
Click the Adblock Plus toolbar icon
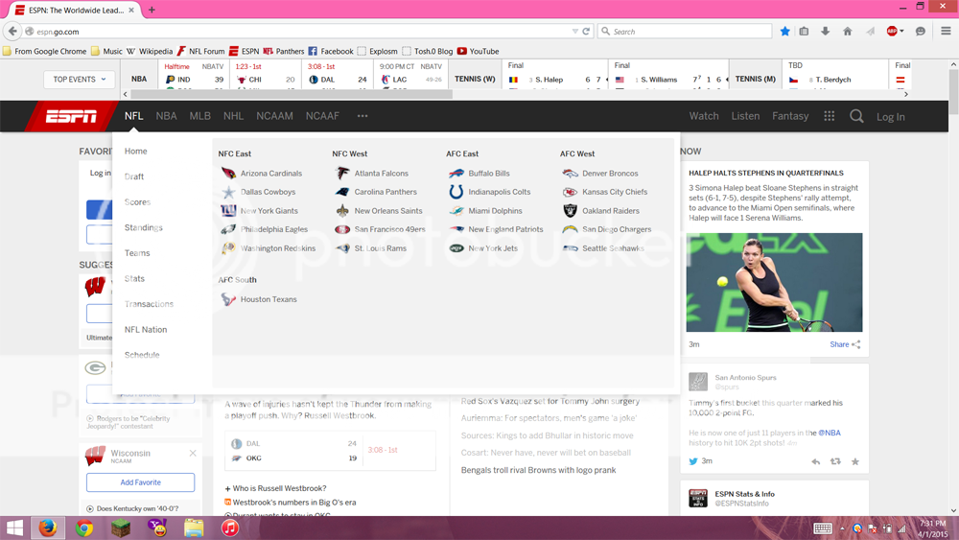click(892, 32)
